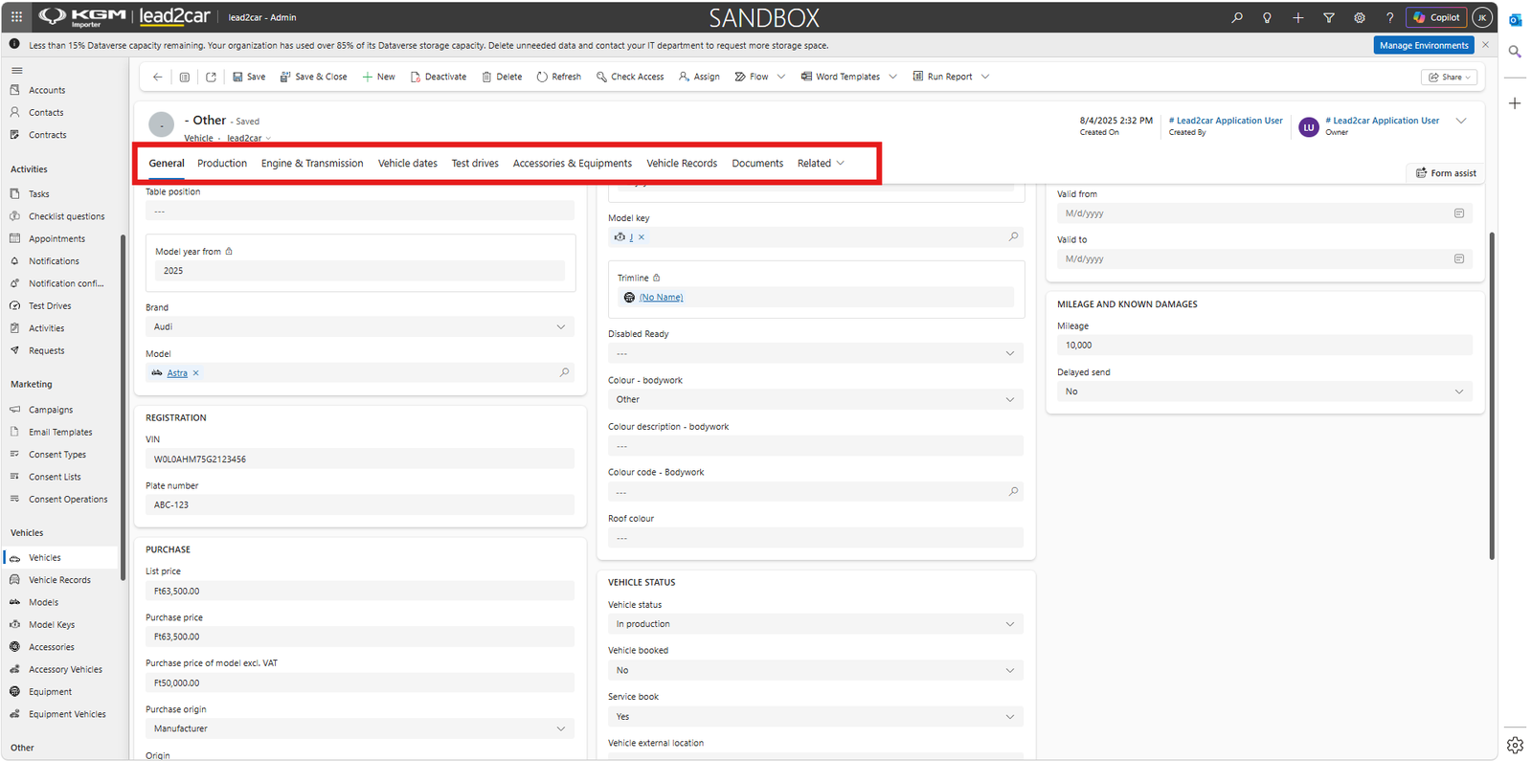
Task: Open the advanced filter funnel icon
Action: point(1328,17)
